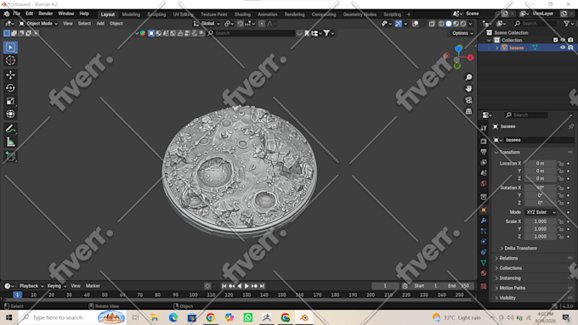Image resolution: width=578 pixels, height=325 pixels.
Task: Jump to the timeline end frame
Action: coord(262,286)
